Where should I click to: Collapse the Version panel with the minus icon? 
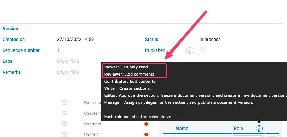280,20
